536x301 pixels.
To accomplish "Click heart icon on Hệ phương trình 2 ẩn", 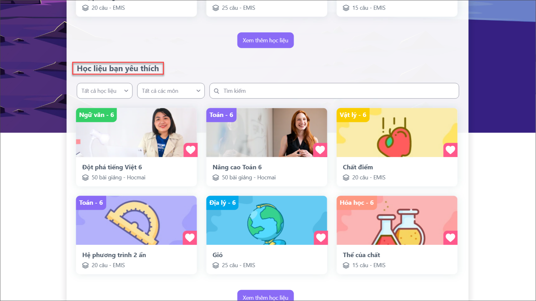I will [190, 238].
